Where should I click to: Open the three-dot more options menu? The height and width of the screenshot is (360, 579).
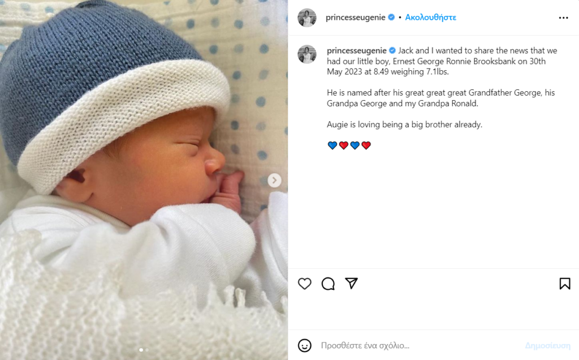(x=563, y=18)
